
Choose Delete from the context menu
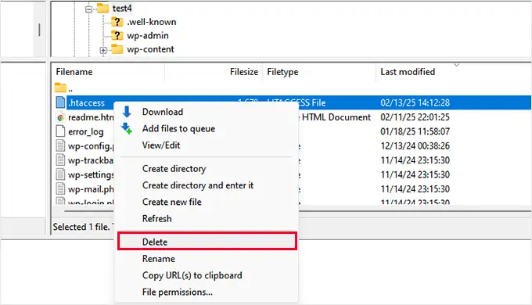207,242
